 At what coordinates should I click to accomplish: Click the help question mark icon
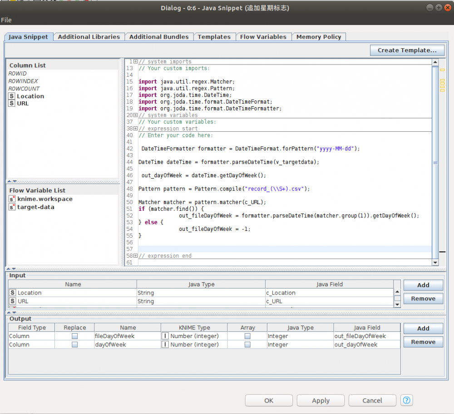[407, 400]
